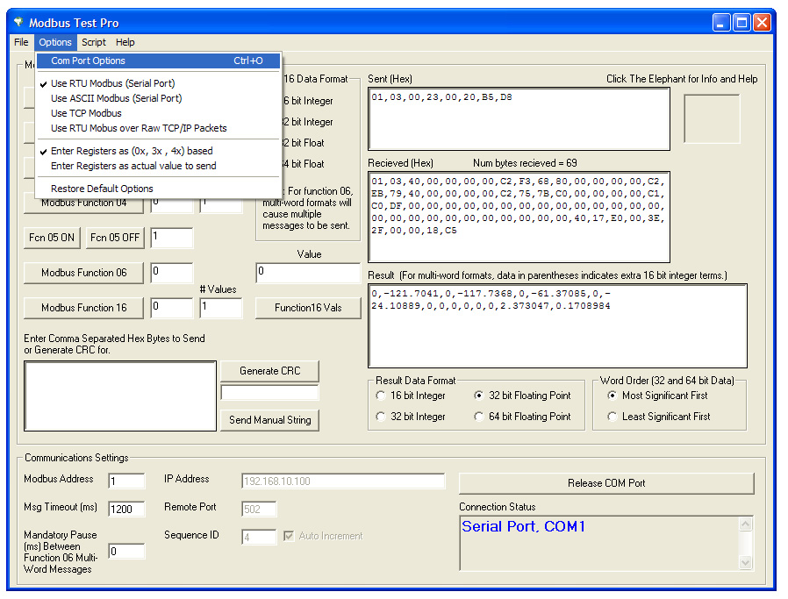Select 16 bit Integer result format
Viewport: 788px width, 599px height.
tap(412, 396)
